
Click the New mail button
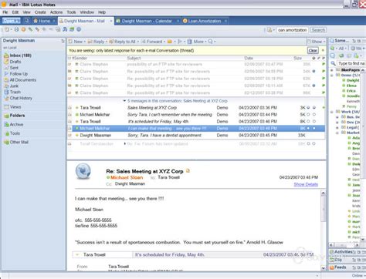tap(76, 42)
